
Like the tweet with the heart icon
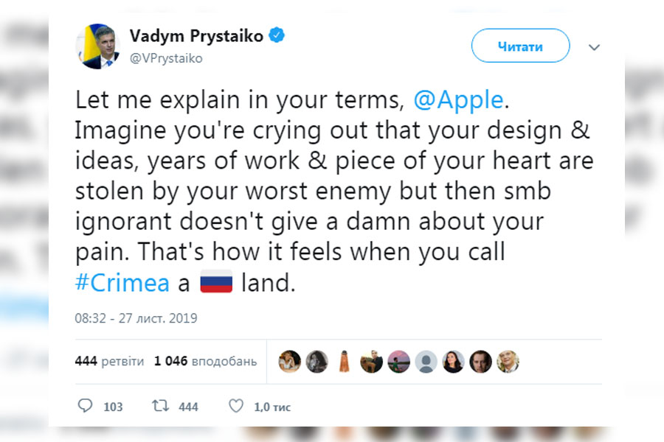click(236, 406)
